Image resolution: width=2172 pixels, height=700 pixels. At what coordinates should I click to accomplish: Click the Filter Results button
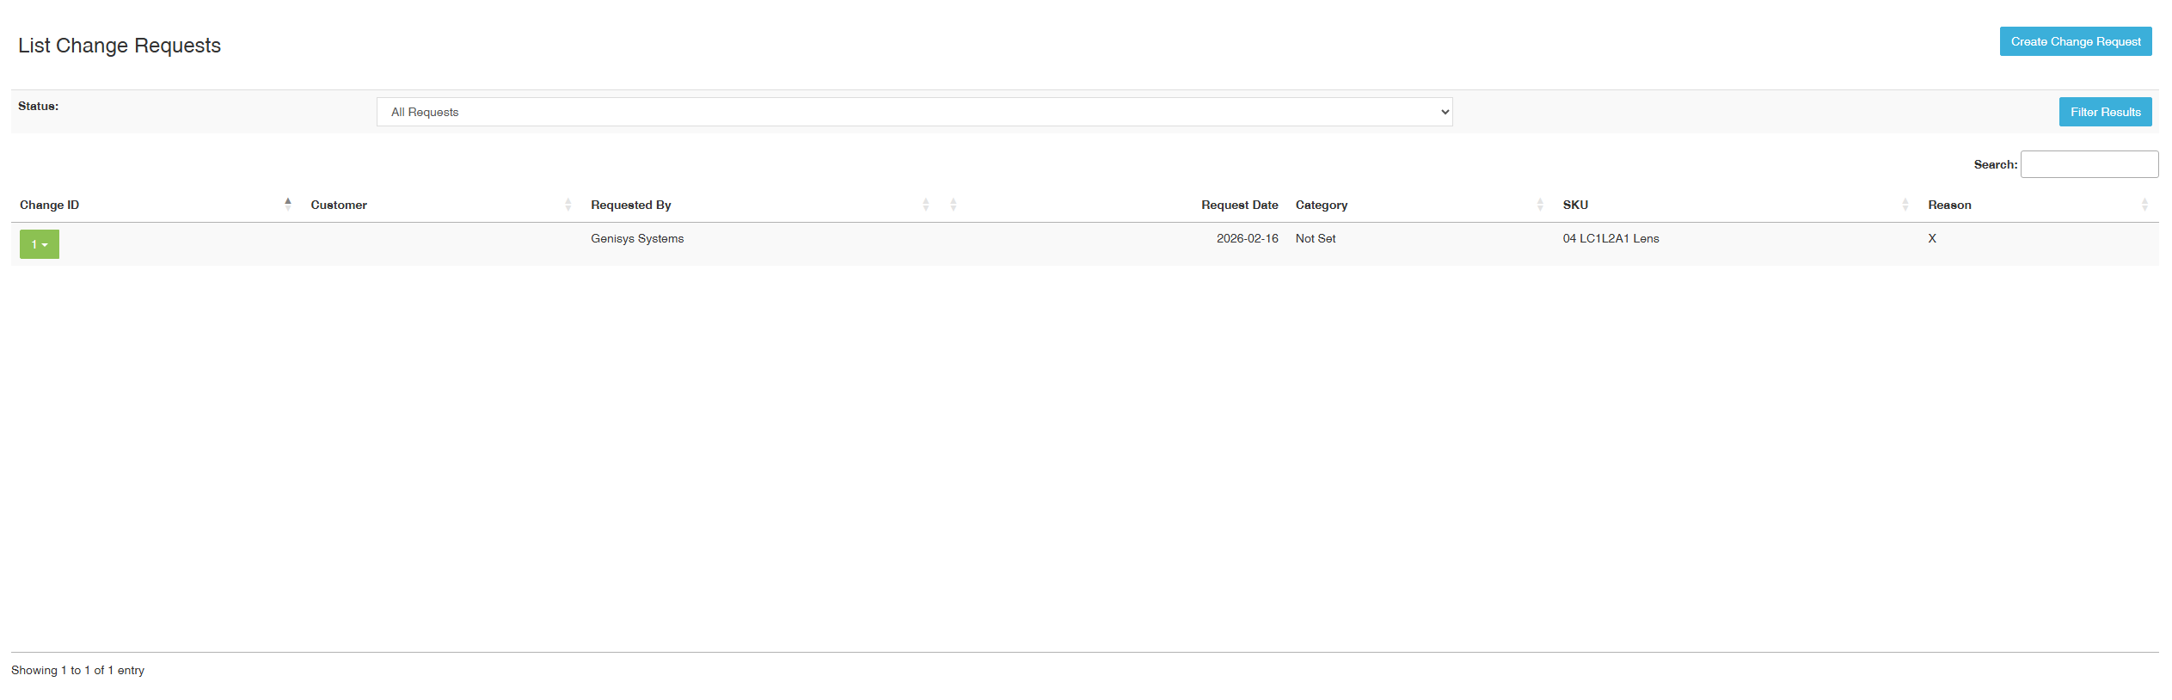(2105, 112)
